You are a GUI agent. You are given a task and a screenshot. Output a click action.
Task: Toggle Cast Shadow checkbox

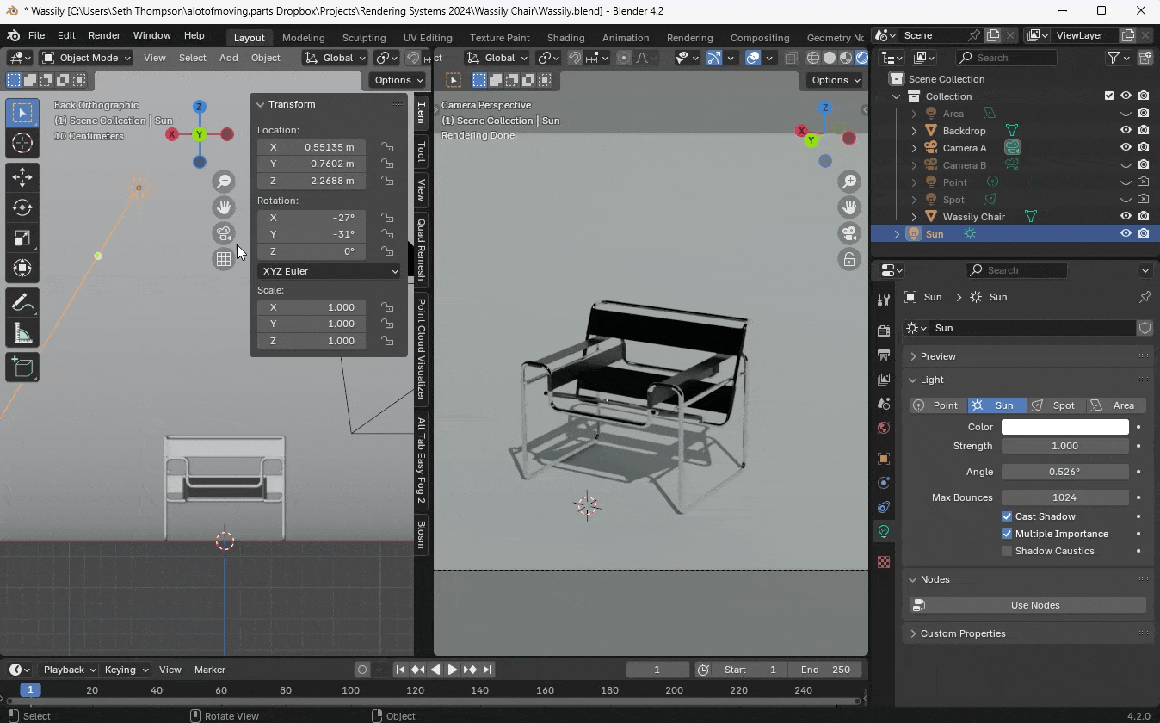click(x=1007, y=516)
